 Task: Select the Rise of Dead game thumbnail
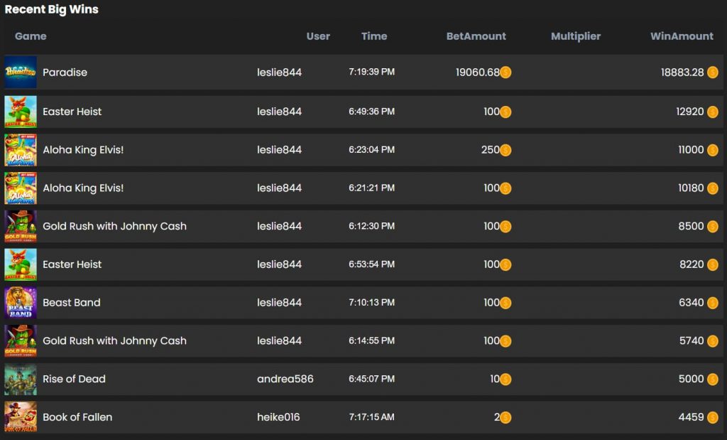pyautogui.click(x=21, y=380)
